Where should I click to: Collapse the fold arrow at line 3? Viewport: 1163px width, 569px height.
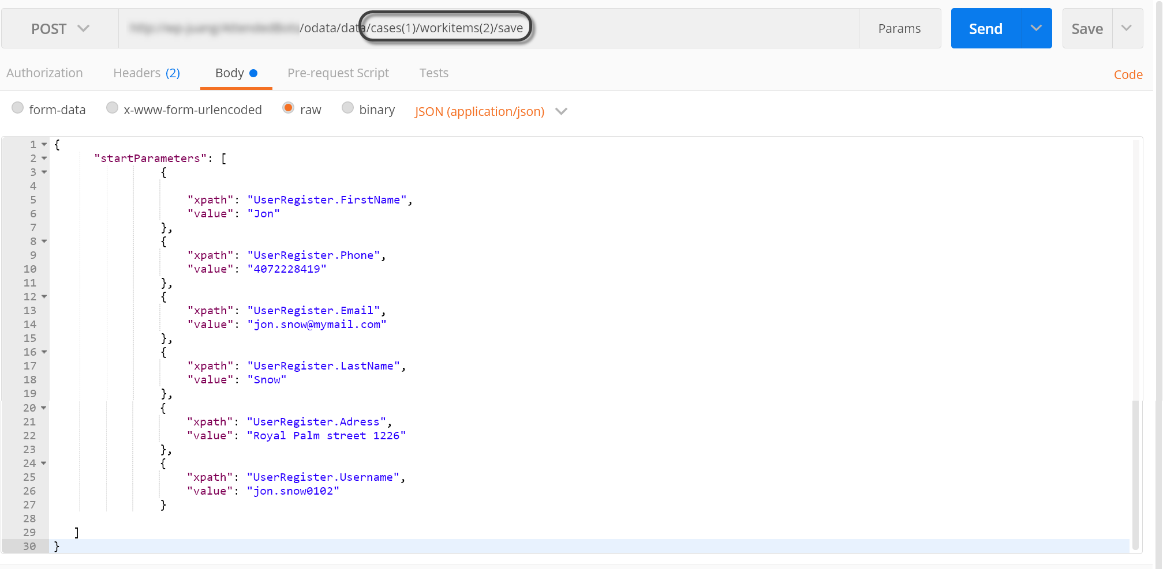[x=44, y=172]
